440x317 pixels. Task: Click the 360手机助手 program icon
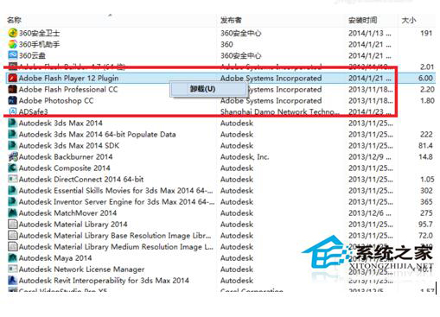(13, 44)
